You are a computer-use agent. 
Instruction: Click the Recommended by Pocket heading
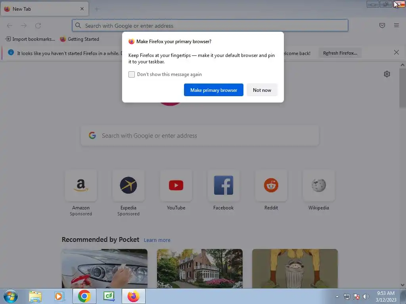point(100,239)
